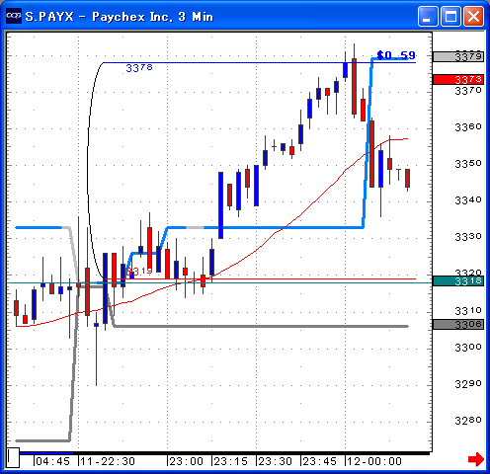This screenshot has width=490, height=474.
Task: Click the 11-22:30 time axis label
Action: point(108,461)
